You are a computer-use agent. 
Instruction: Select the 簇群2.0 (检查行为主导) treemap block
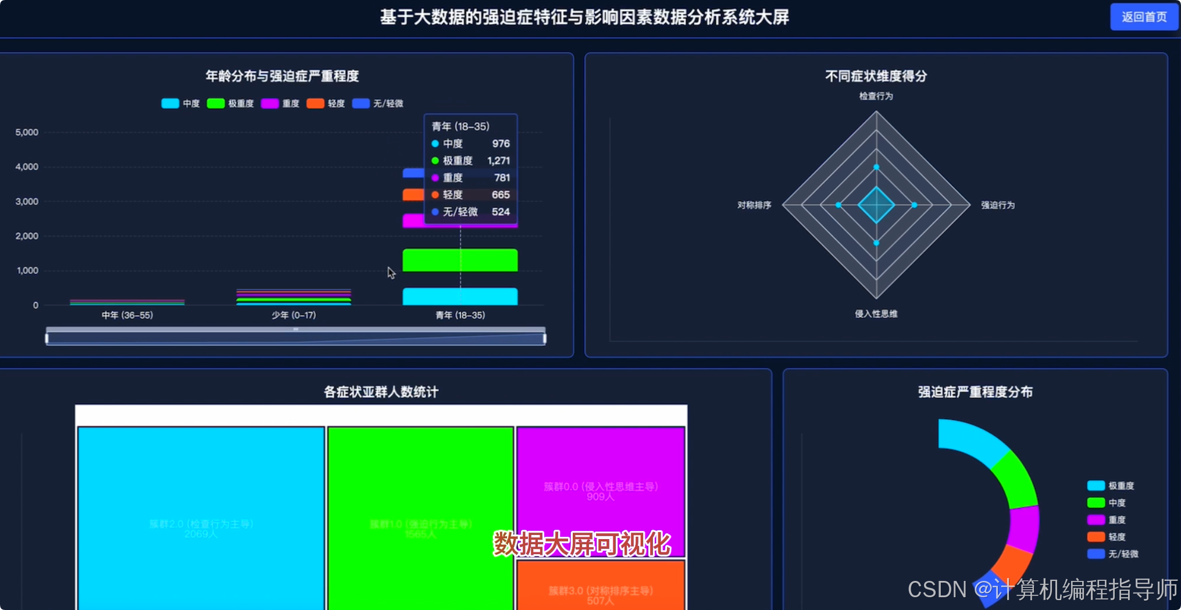[x=201, y=518]
